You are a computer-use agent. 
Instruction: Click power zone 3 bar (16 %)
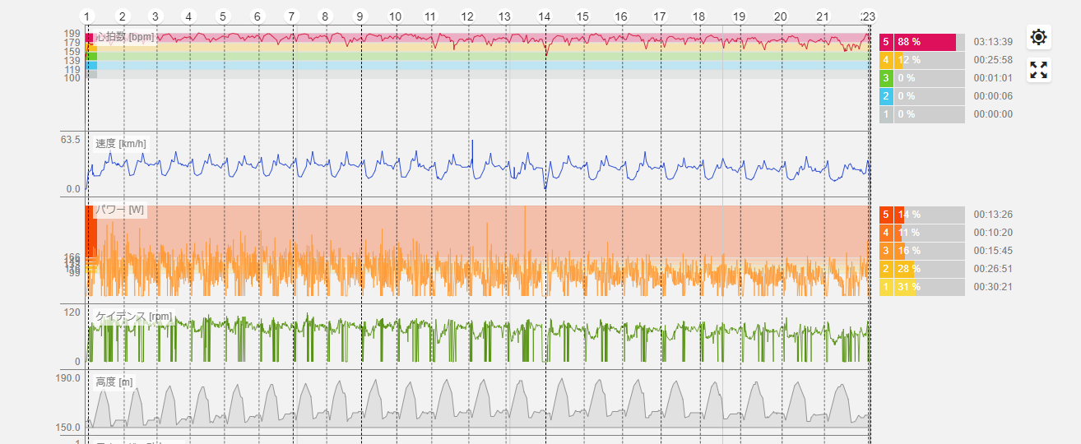tap(921, 251)
